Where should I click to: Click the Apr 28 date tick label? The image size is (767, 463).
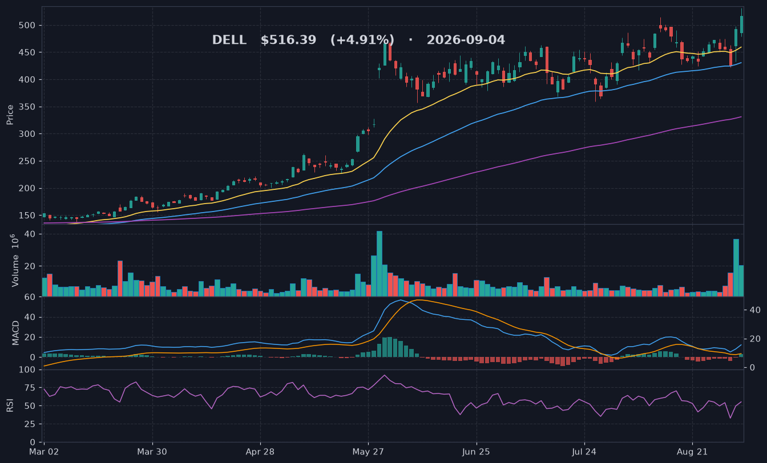[260, 452]
